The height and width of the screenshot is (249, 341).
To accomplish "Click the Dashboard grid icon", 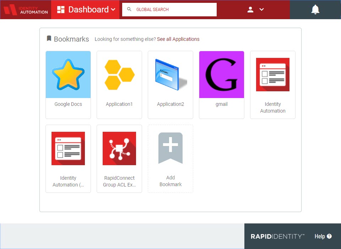I will pyautogui.click(x=61, y=10).
